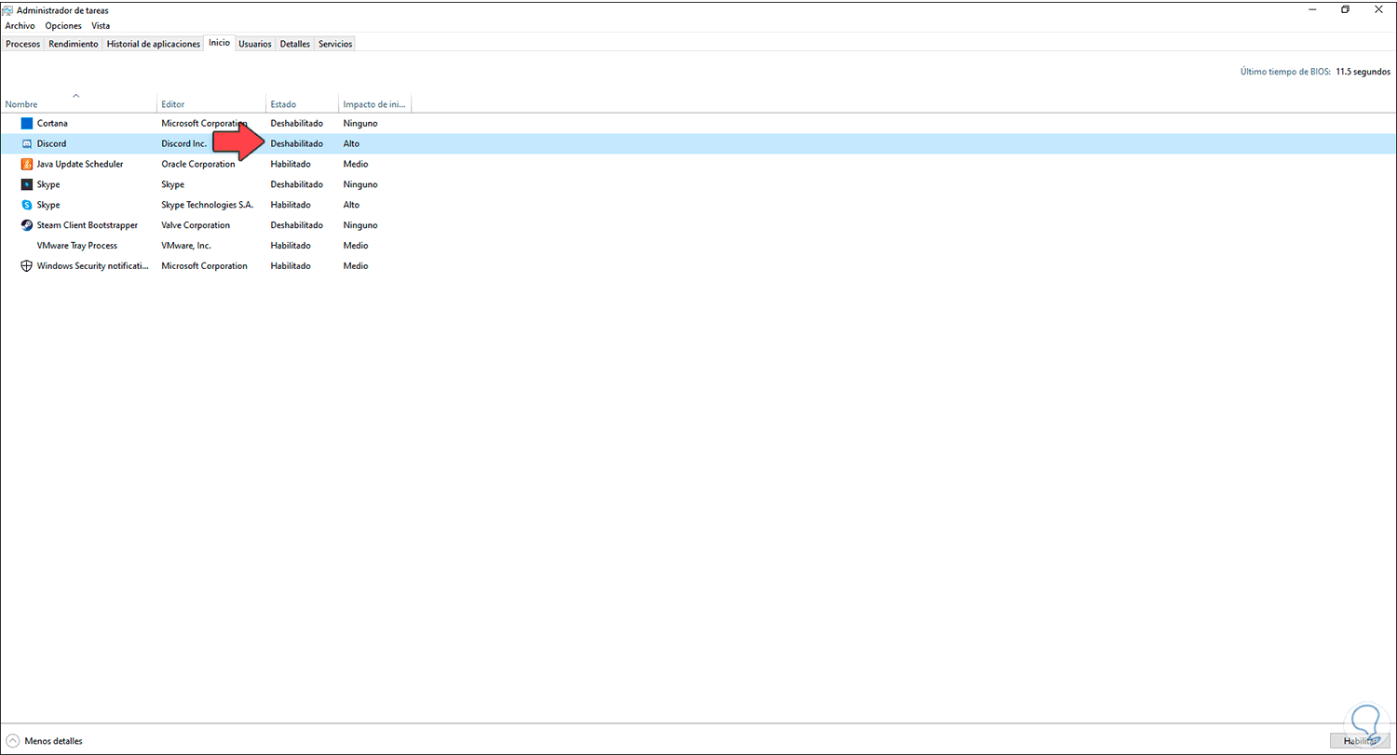Click VMware, Inc. publisher cell

point(186,246)
